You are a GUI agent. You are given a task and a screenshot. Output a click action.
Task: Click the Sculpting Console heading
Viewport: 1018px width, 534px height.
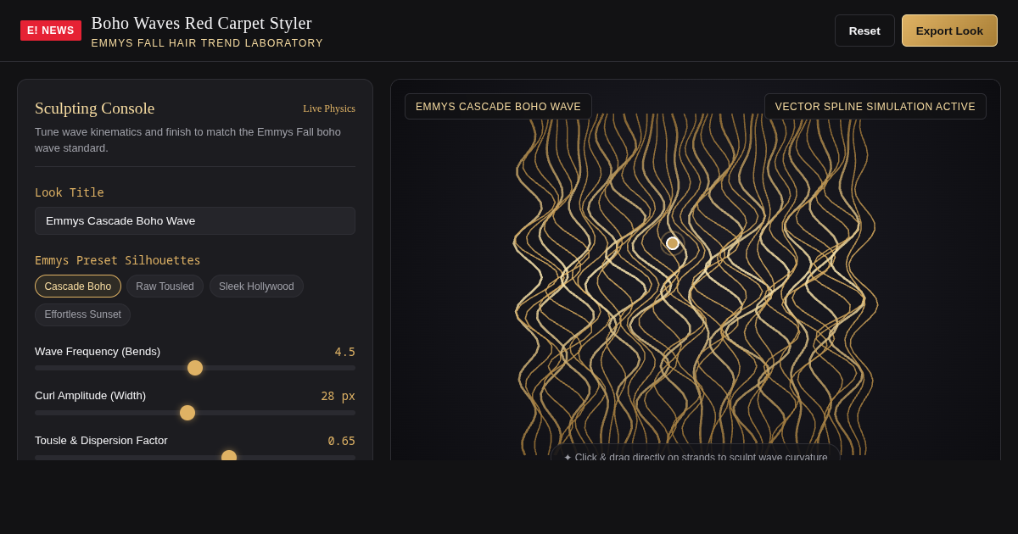point(95,108)
